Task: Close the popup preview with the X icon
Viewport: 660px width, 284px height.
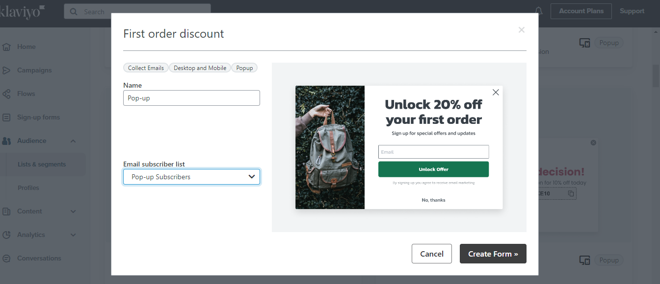Action: [496, 92]
